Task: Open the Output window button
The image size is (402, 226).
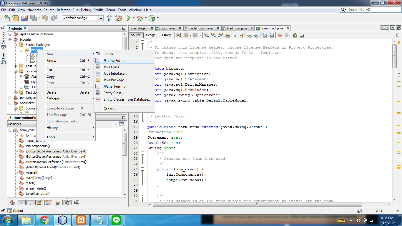Action: [x=16, y=211]
